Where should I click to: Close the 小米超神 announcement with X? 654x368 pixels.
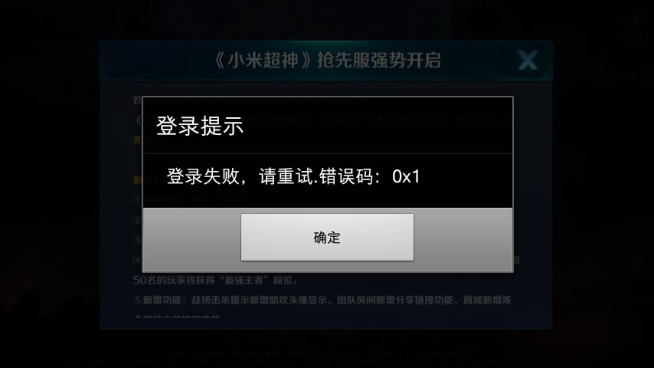coord(528,61)
